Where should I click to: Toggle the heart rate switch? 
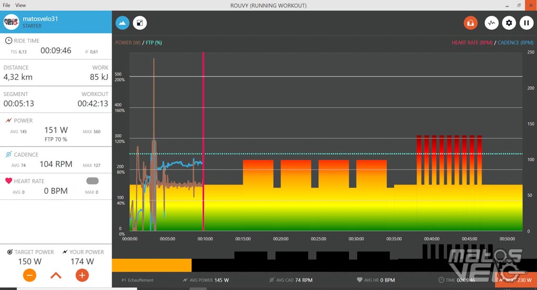click(92, 181)
